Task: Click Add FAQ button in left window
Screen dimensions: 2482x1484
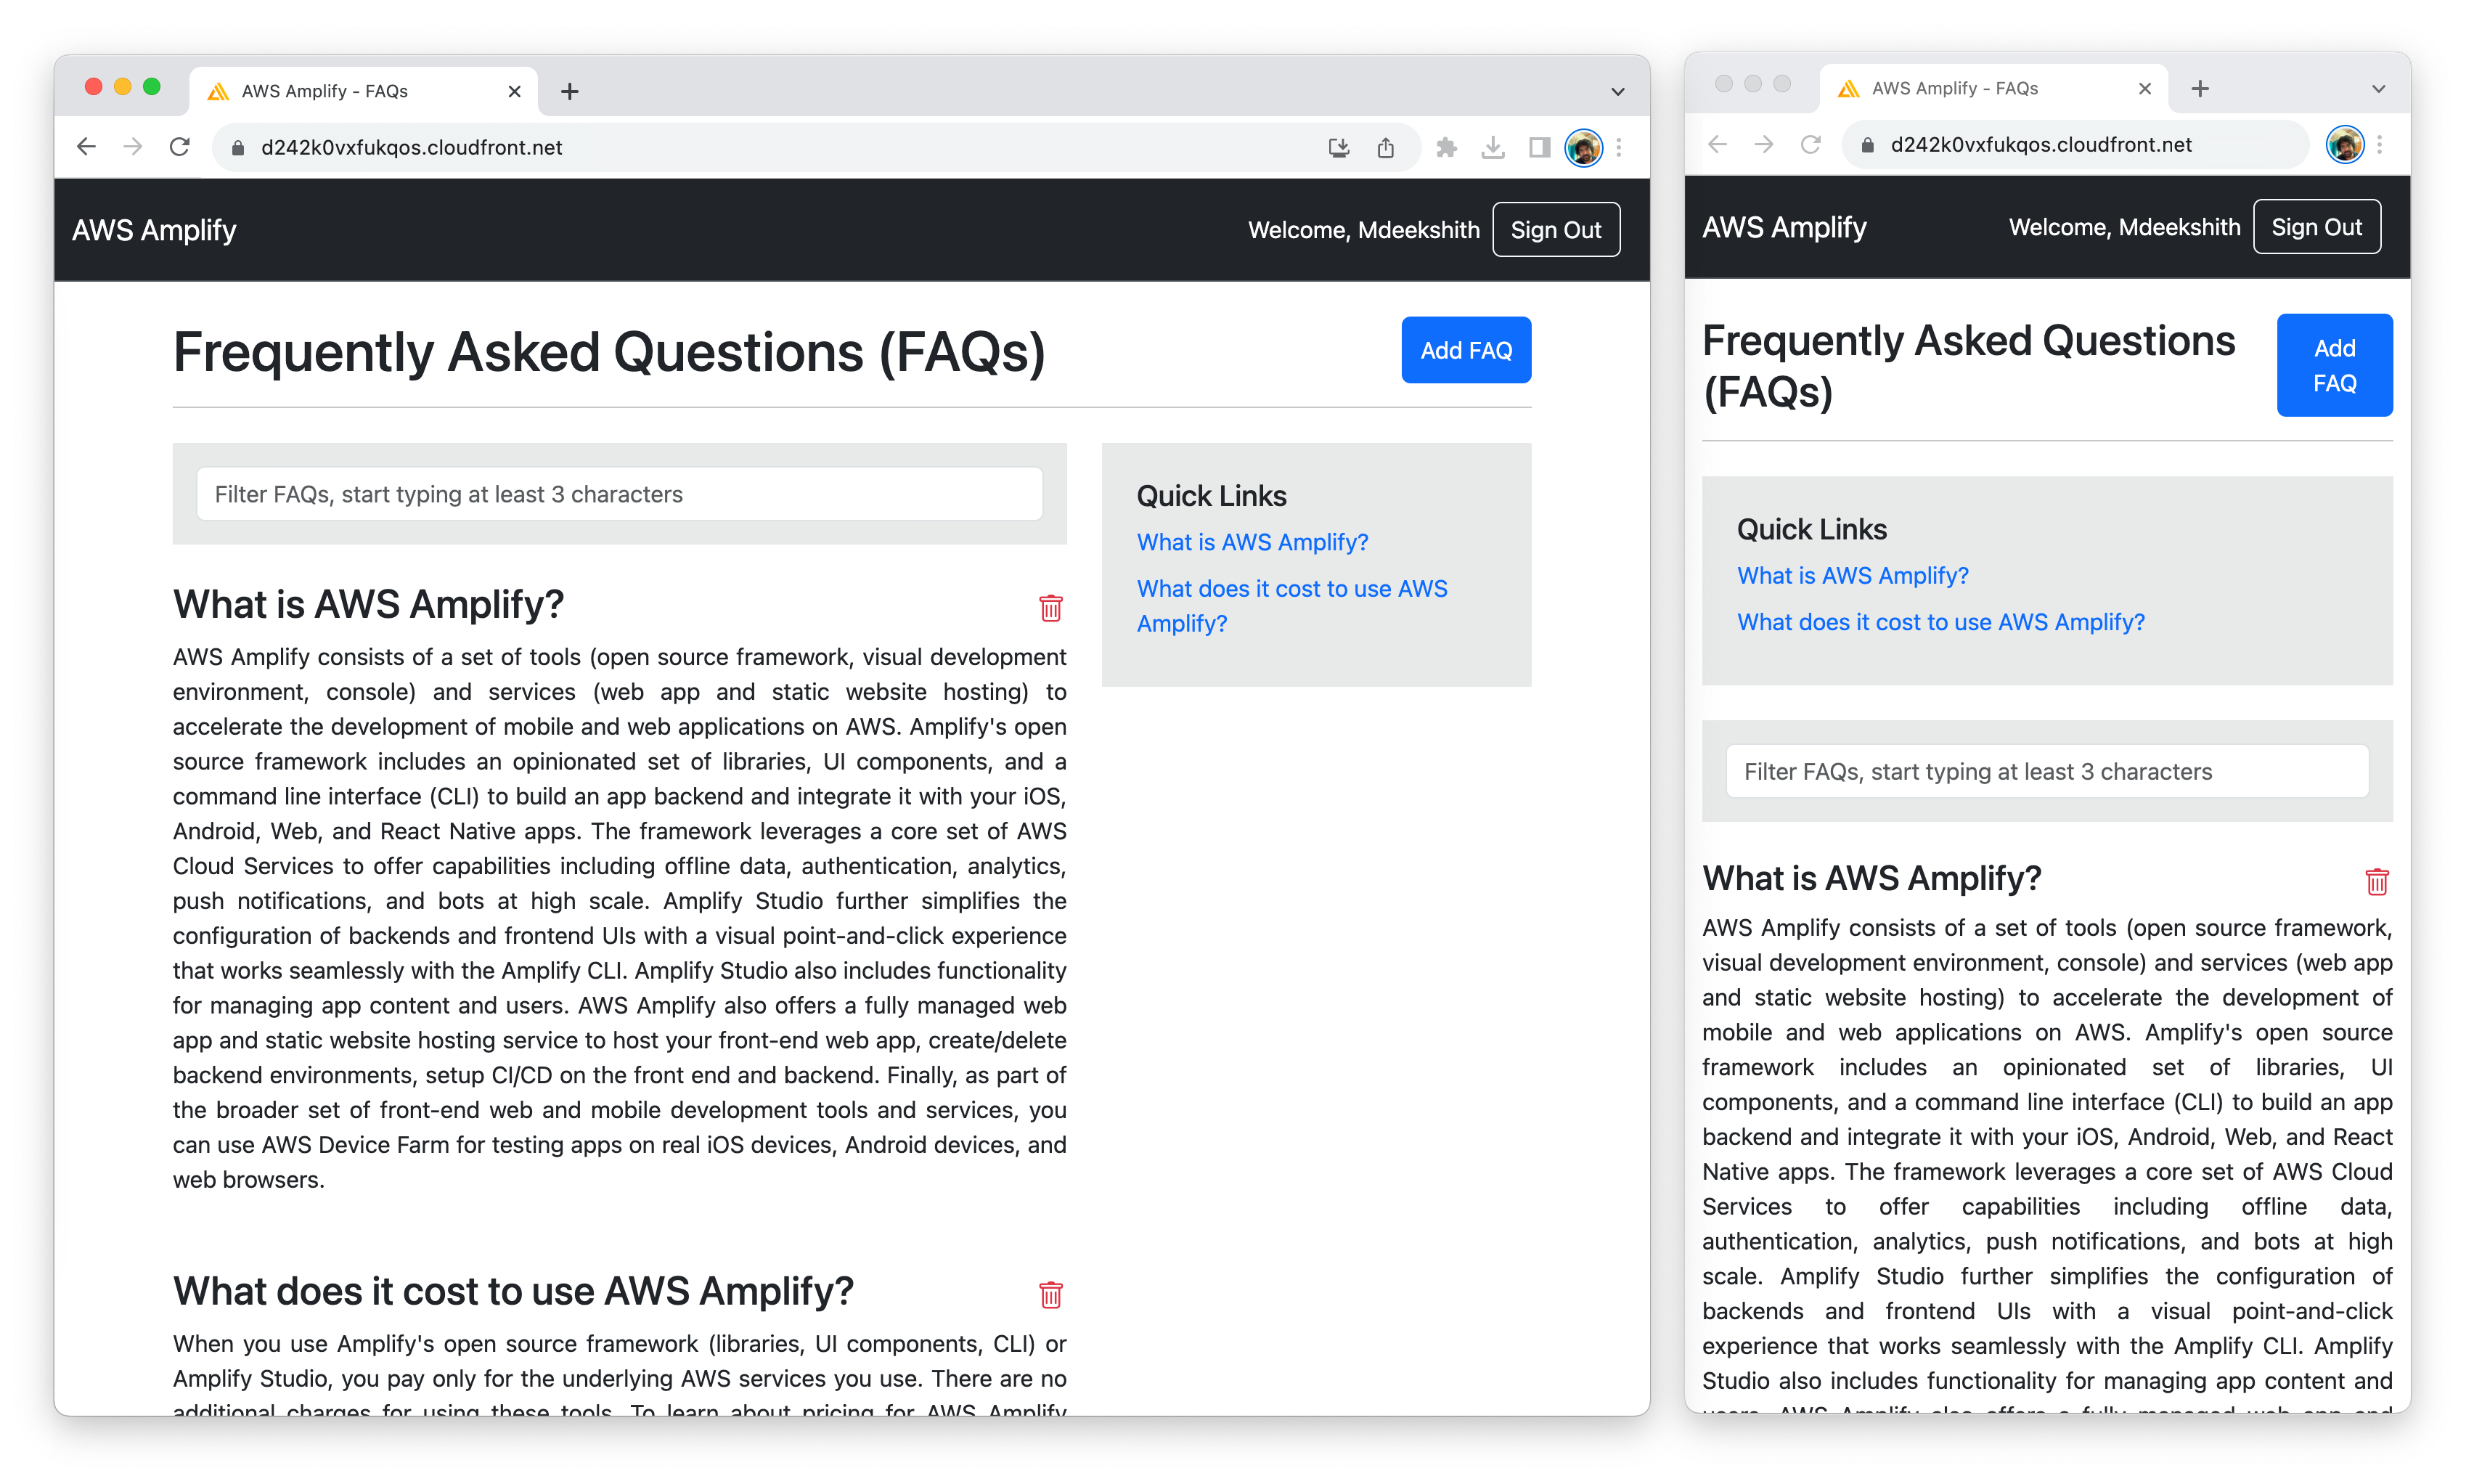Action: point(1464,350)
